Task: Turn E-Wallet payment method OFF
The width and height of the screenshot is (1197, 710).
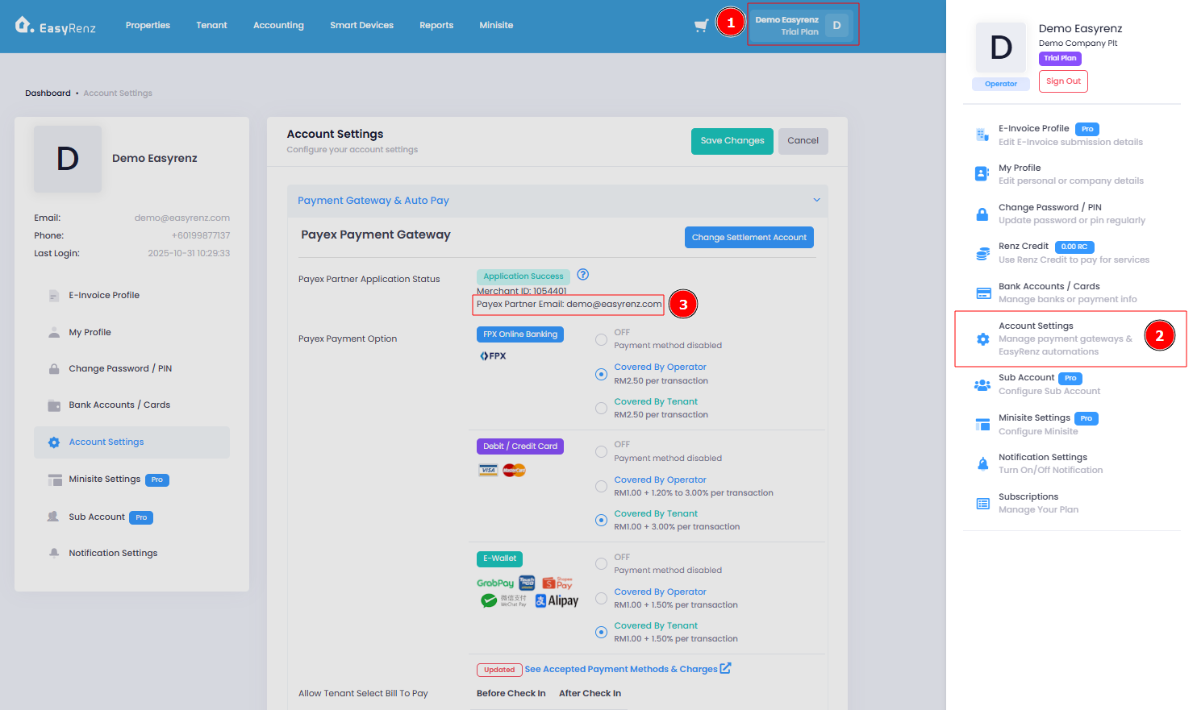Action: click(x=601, y=564)
